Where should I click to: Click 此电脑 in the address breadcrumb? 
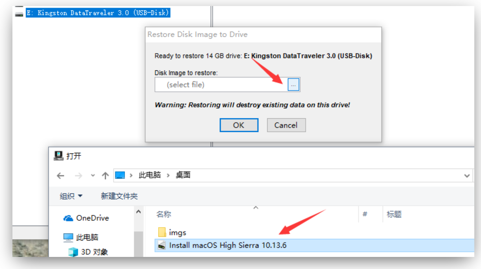tap(150, 175)
